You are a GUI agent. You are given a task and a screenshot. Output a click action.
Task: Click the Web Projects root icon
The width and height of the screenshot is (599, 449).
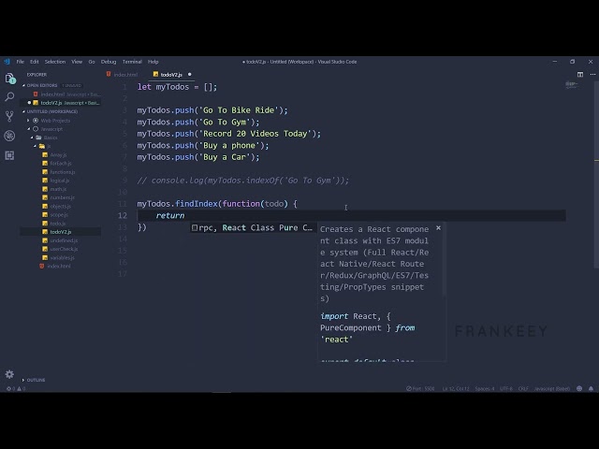coord(36,121)
